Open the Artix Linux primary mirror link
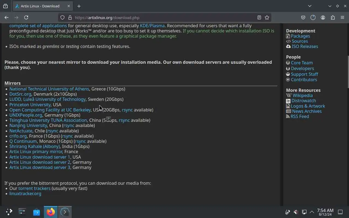The image size is (349, 218). (x=36, y=152)
